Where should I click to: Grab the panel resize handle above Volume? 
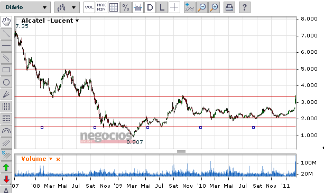coord(181,151)
